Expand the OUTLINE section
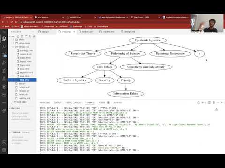 tap(15, 108)
